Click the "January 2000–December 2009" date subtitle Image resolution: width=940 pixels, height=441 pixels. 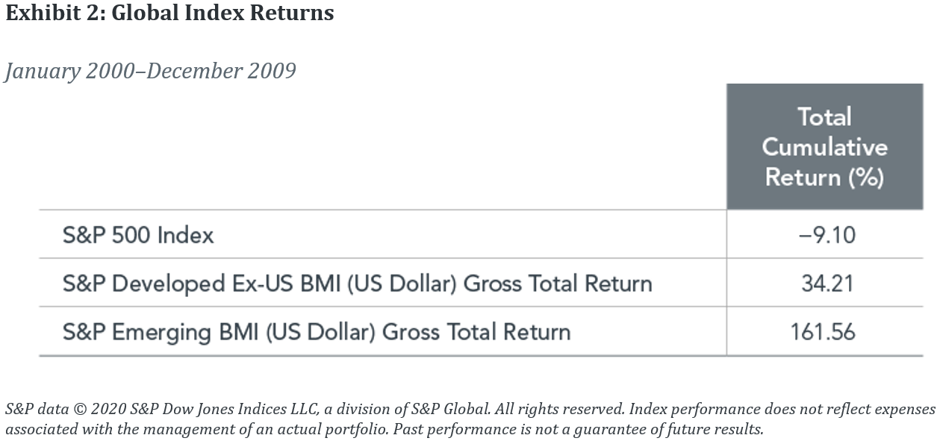coord(150,71)
